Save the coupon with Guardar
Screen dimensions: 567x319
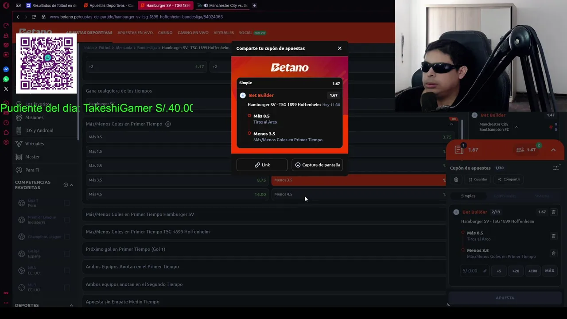(x=478, y=179)
